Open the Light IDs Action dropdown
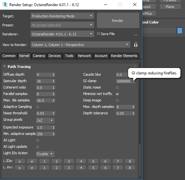This screenshot has width=185, height=180. point(45,154)
